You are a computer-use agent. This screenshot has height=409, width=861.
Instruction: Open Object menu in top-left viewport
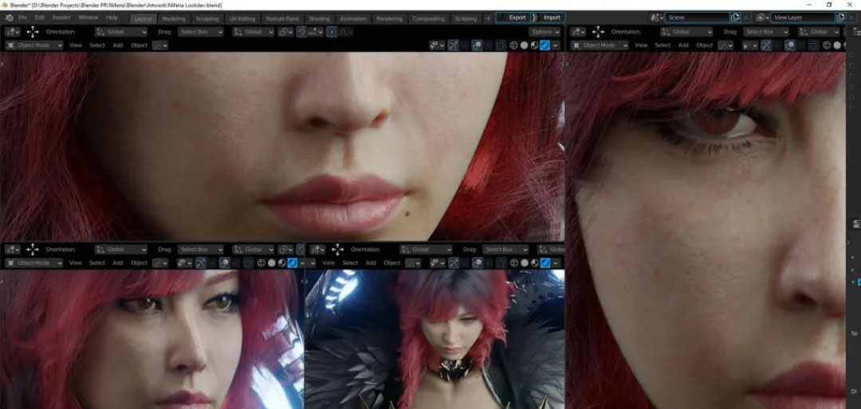coord(139,45)
